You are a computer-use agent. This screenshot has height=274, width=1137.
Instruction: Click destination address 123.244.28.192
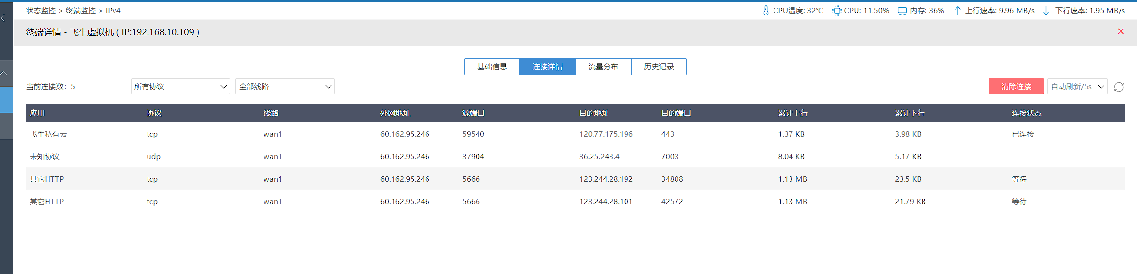[x=606, y=179]
